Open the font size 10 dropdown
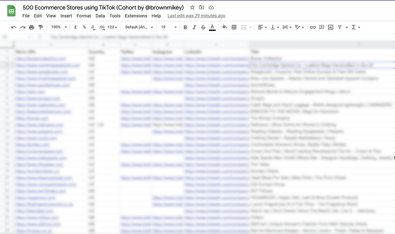Viewport: 395px width, 234px height. (x=169, y=27)
